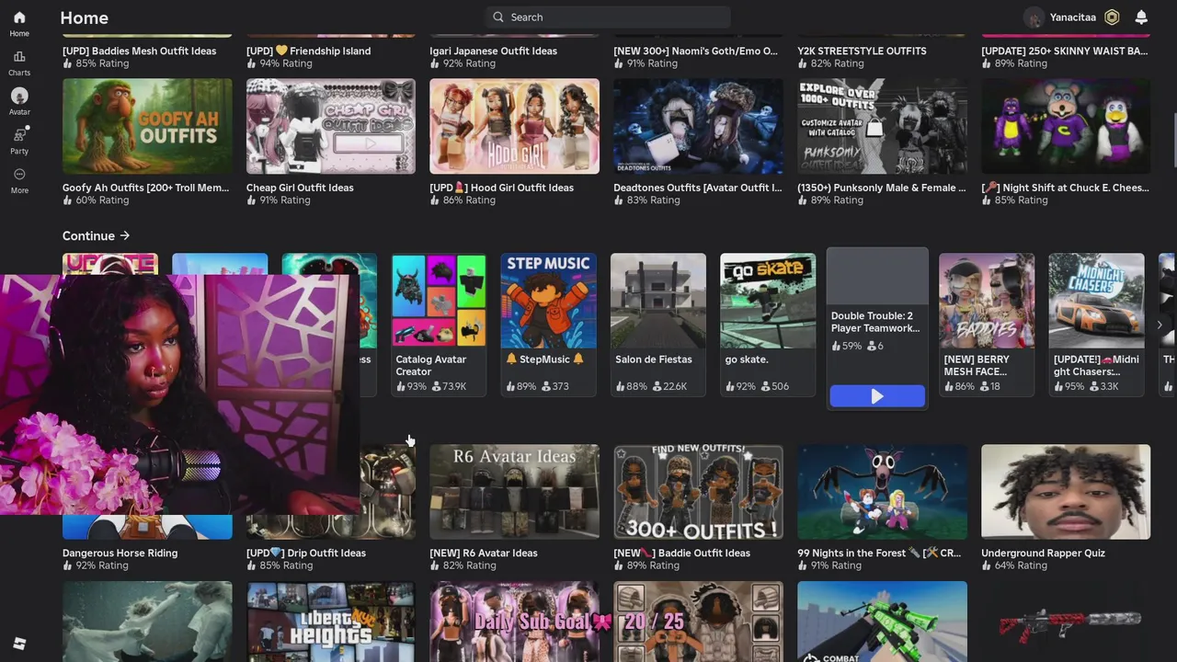Click the Yanacitaa profile avatar
Image resolution: width=1177 pixels, height=662 pixels.
click(1034, 17)
